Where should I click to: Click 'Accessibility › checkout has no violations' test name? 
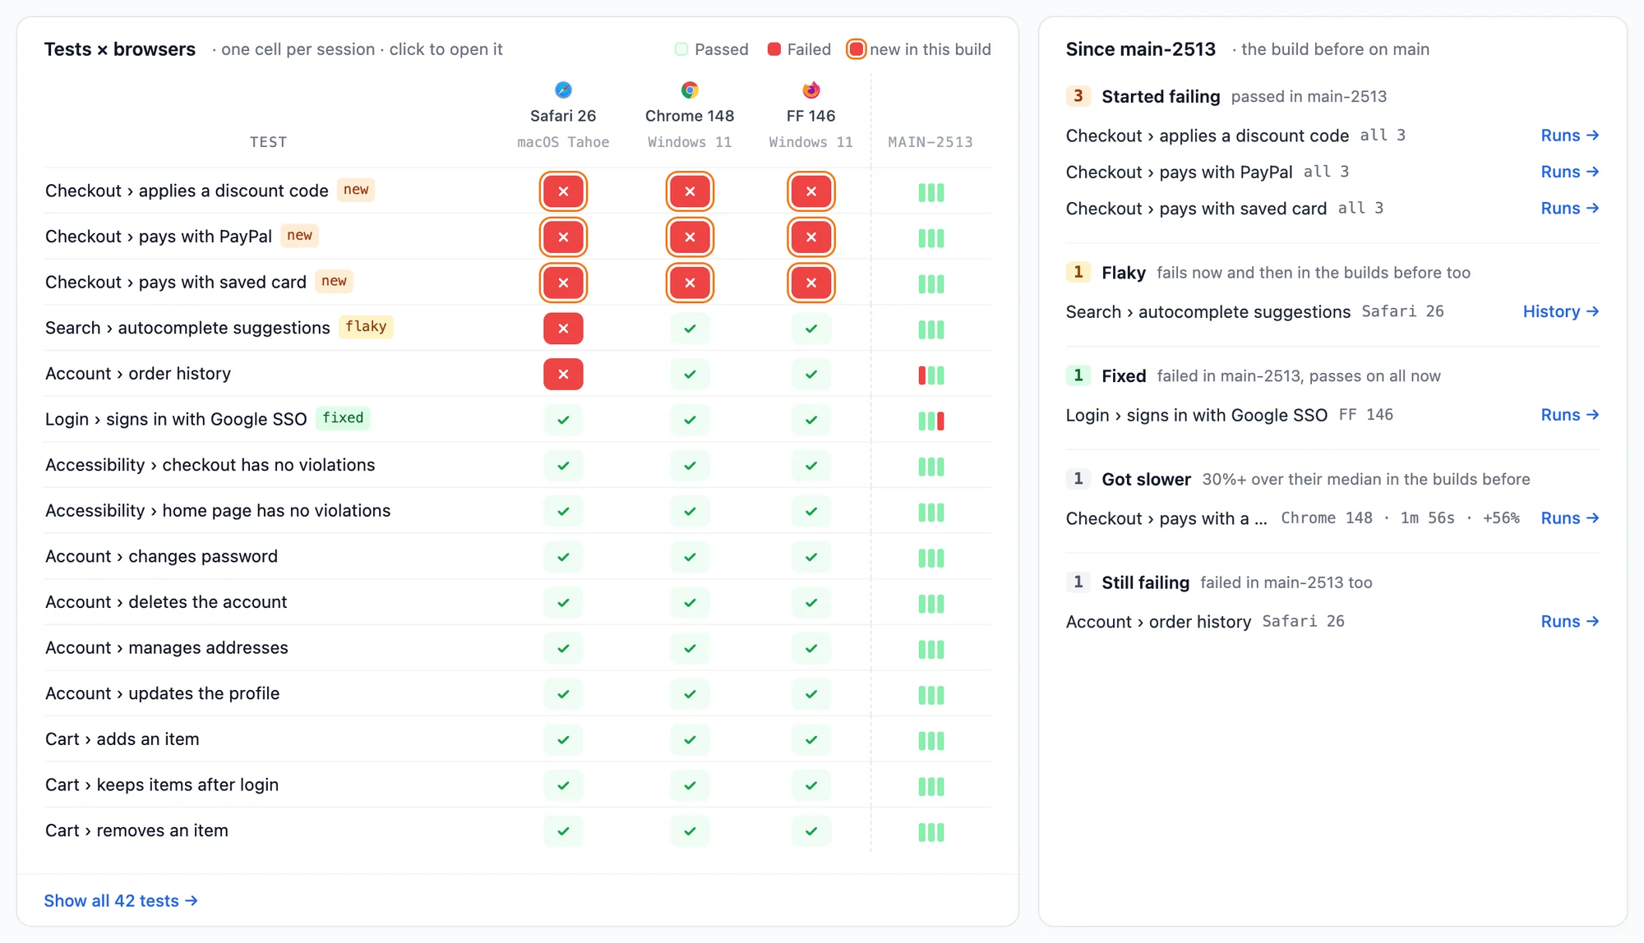pyautogui.click(x=210, y=465)
